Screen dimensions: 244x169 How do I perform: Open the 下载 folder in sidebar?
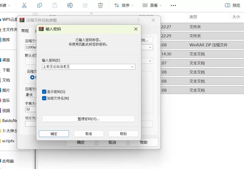click(6, 70)
